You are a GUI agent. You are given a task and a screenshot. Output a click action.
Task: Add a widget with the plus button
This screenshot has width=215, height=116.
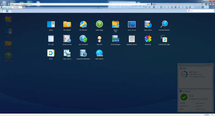point(180,65)
